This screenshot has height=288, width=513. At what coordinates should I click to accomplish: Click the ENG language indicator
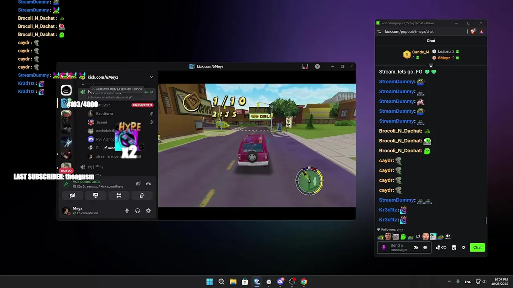click(x=468, y=282)
